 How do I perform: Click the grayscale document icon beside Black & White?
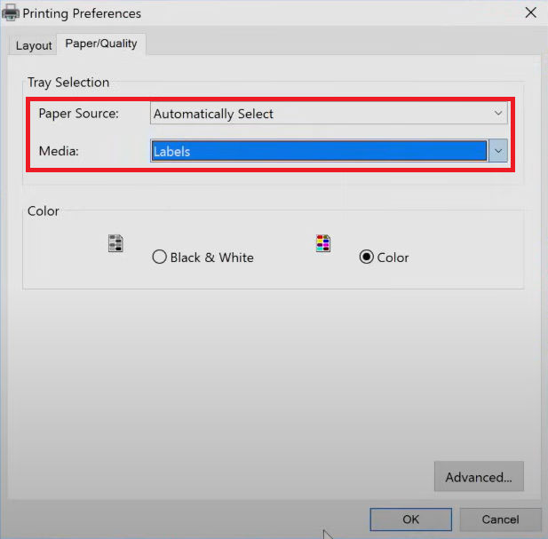[115, 243]
